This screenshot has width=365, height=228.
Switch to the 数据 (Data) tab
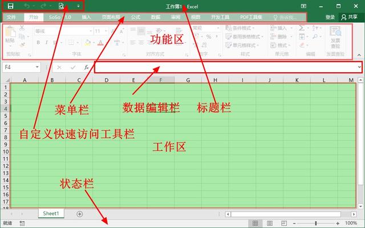[156, 17]
